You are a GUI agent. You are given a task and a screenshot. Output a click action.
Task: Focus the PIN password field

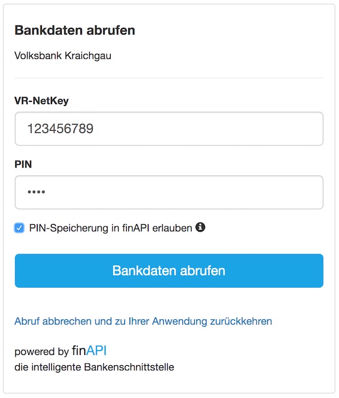pos(169,192)
